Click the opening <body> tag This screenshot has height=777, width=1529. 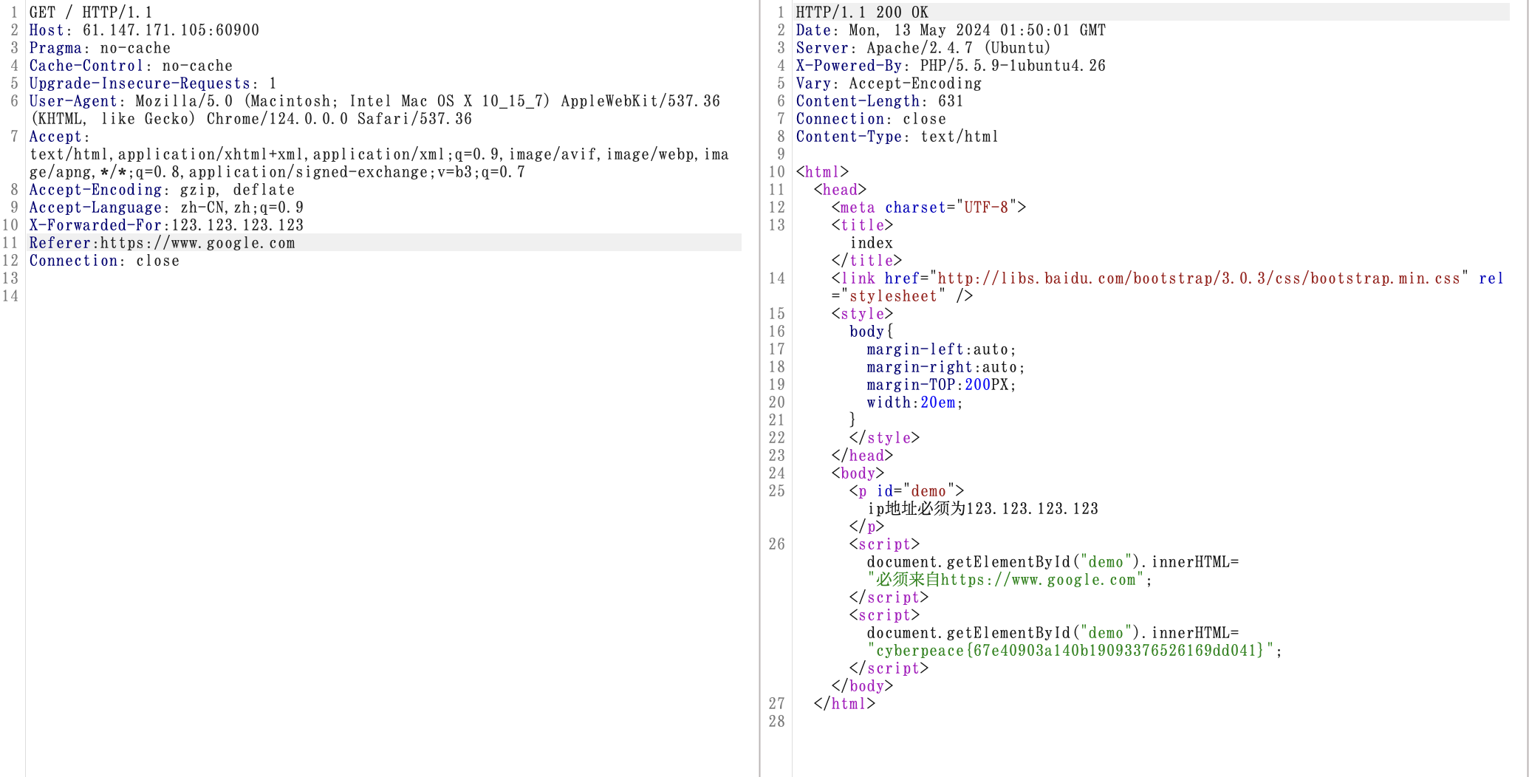(x=858, y=473)
